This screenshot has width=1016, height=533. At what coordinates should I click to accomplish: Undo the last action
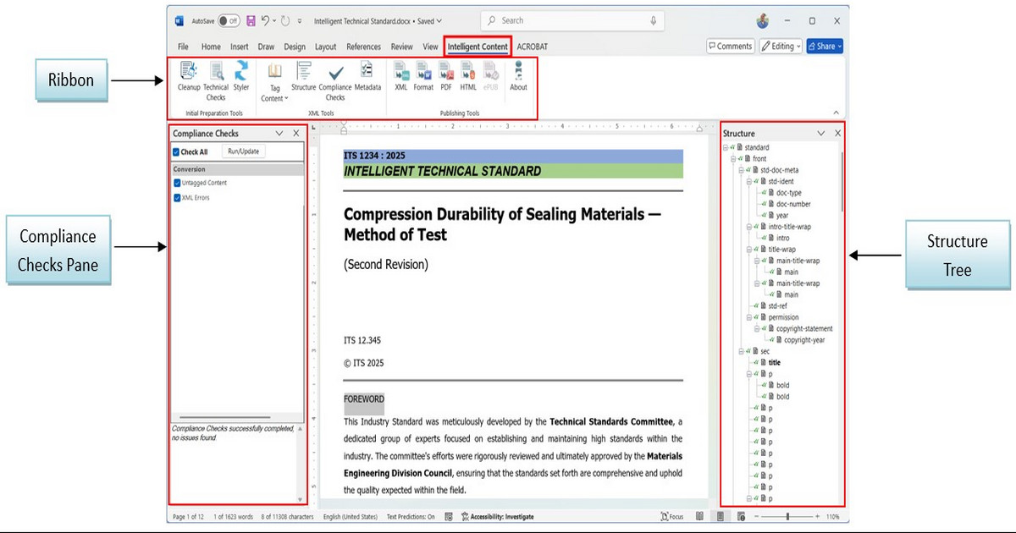pos(266,20)
